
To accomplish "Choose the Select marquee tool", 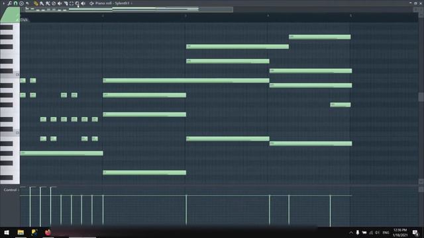I will [x=72, y=3].
